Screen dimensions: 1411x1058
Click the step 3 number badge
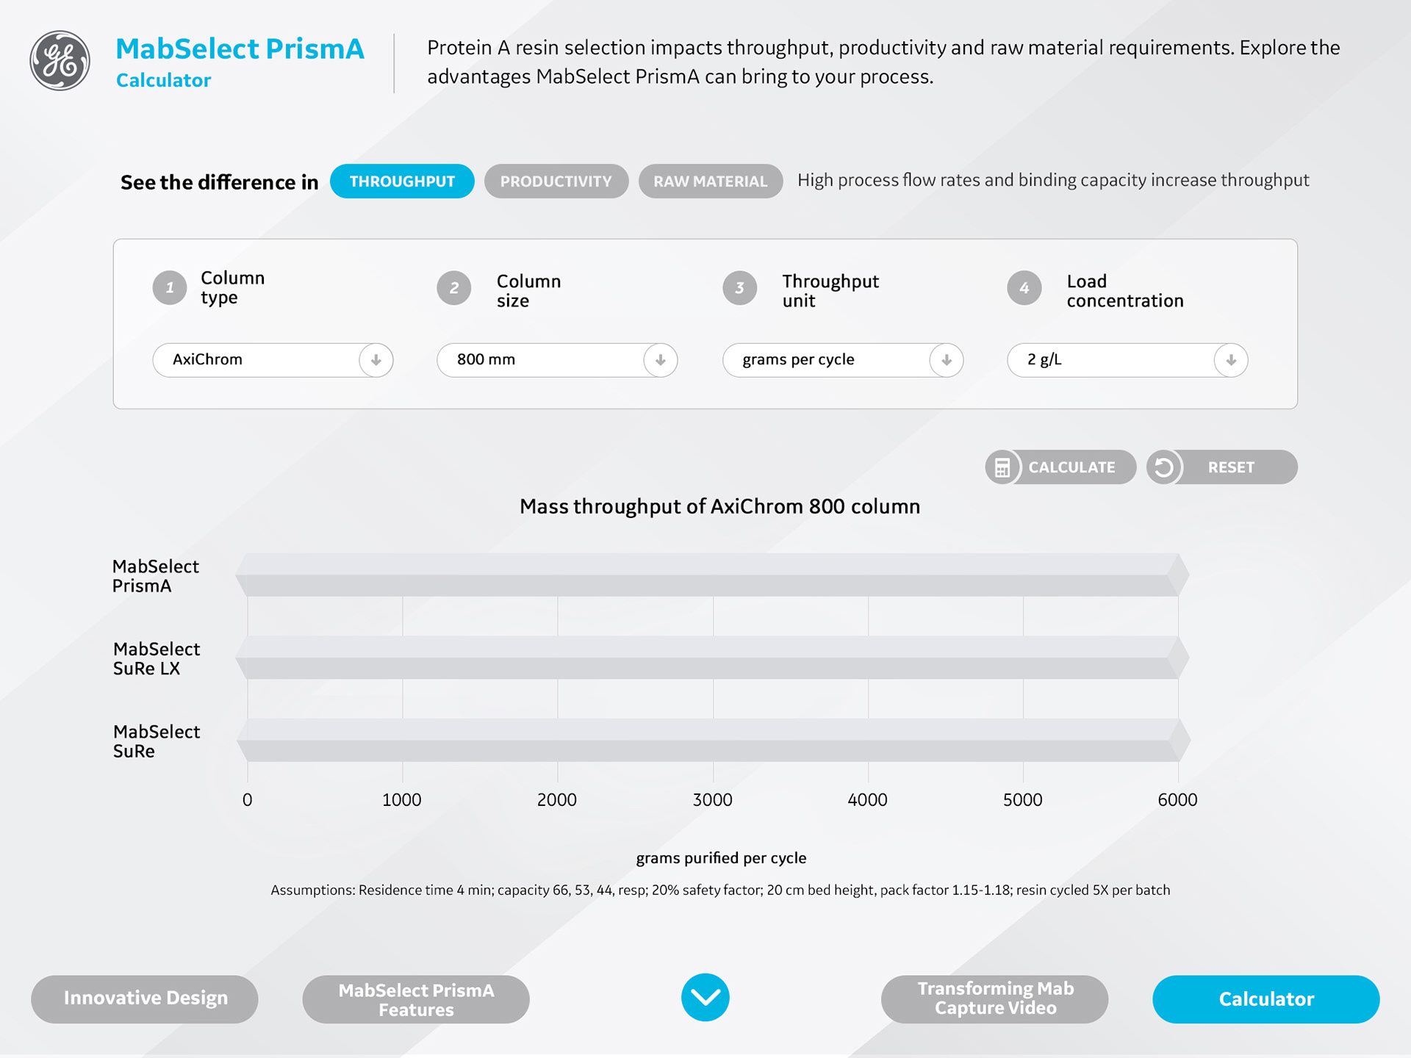coord(739,288)
